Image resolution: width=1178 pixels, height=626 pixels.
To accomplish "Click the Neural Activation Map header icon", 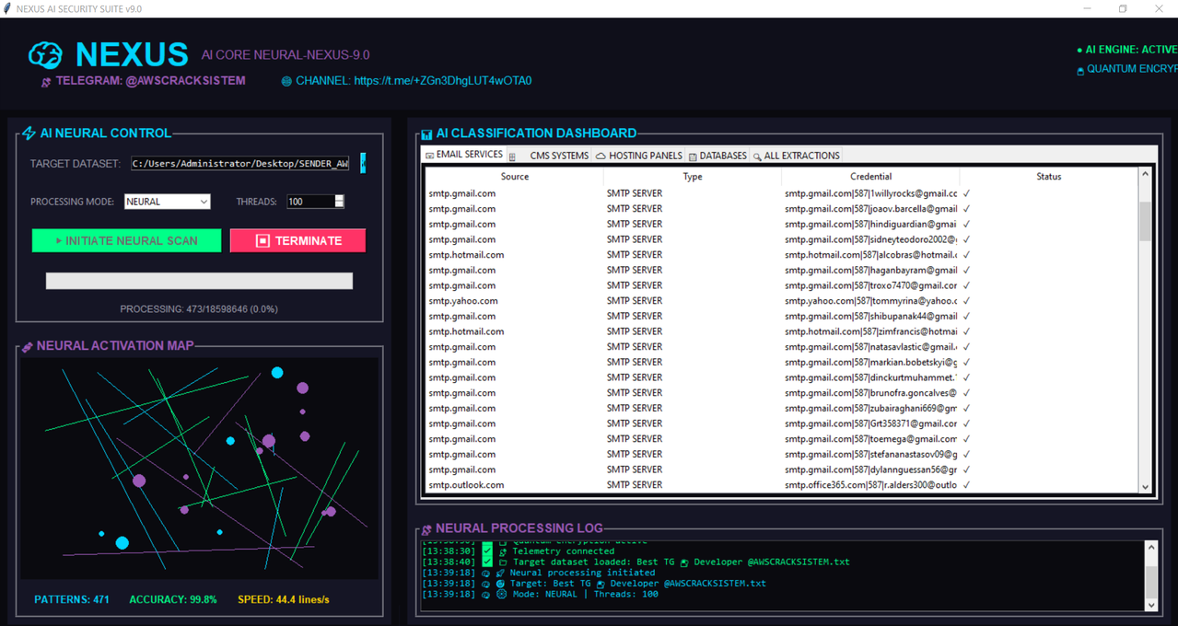I will point(27,347).
